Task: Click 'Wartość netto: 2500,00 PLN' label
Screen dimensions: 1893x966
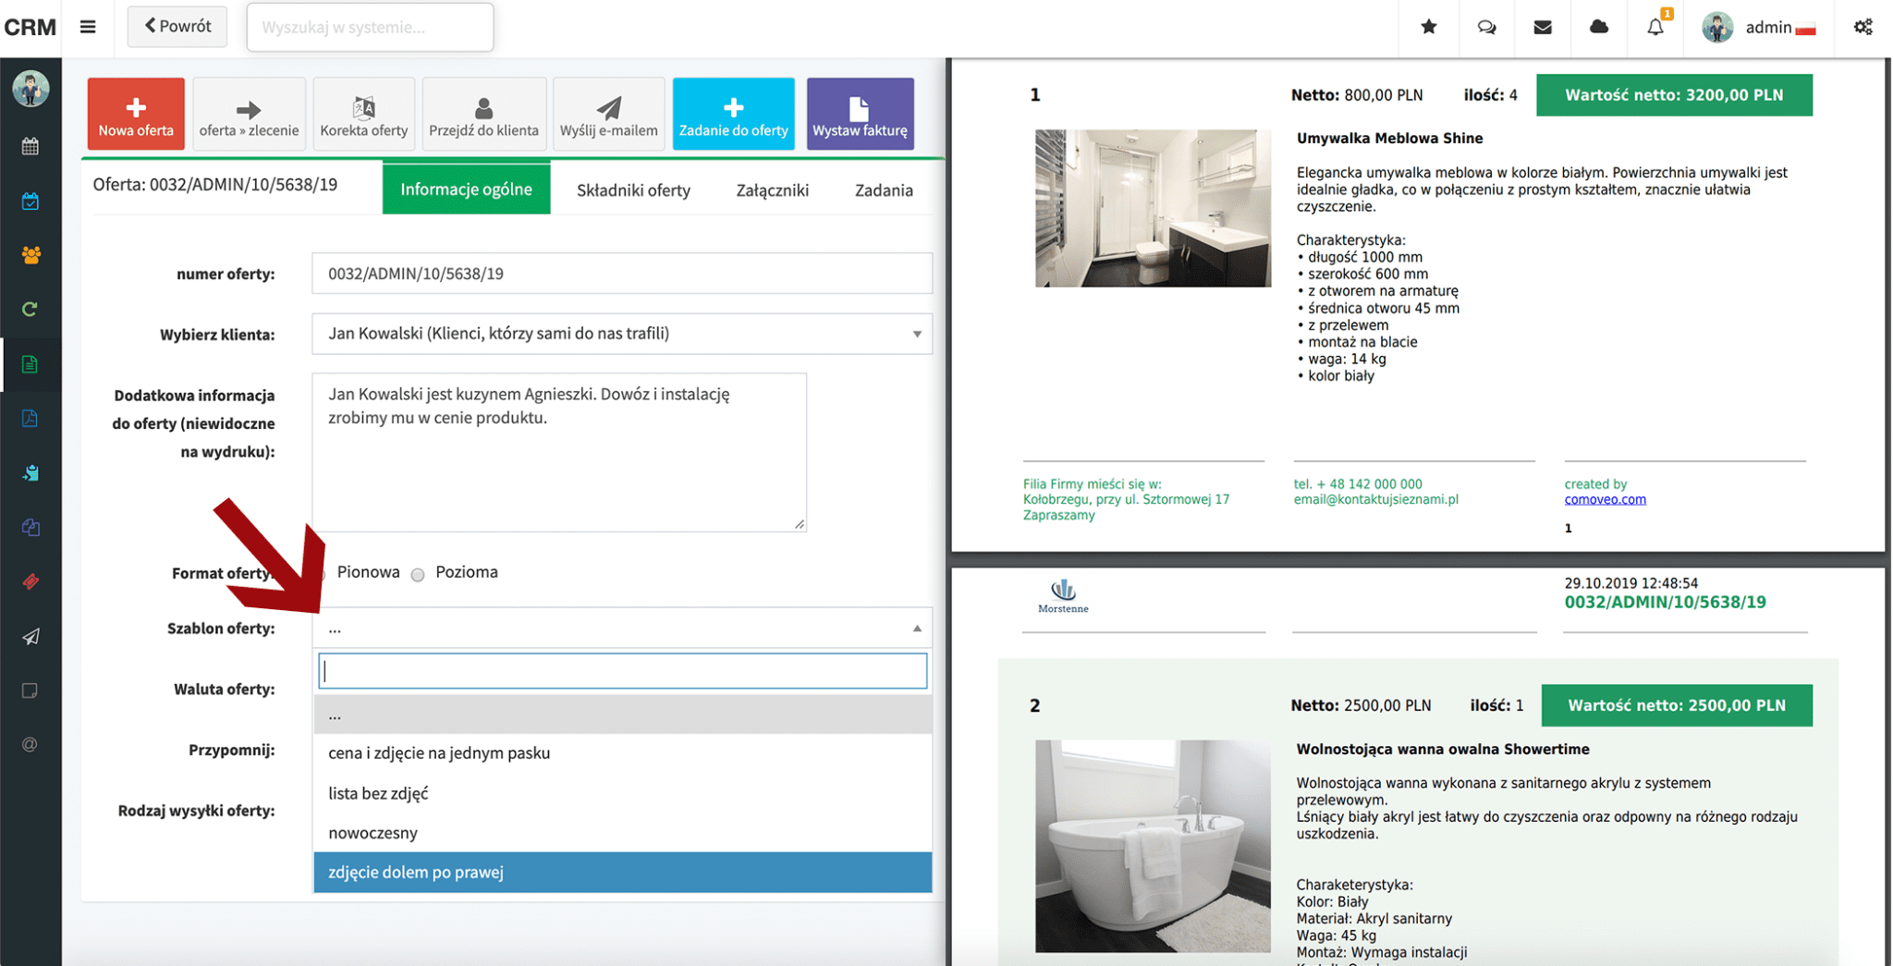Action: (x=1677, y=705)
